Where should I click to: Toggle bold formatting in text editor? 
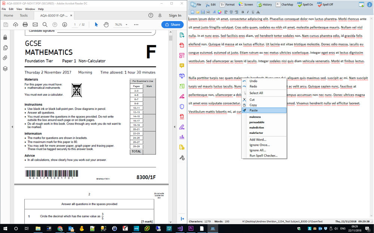(243, 12)
